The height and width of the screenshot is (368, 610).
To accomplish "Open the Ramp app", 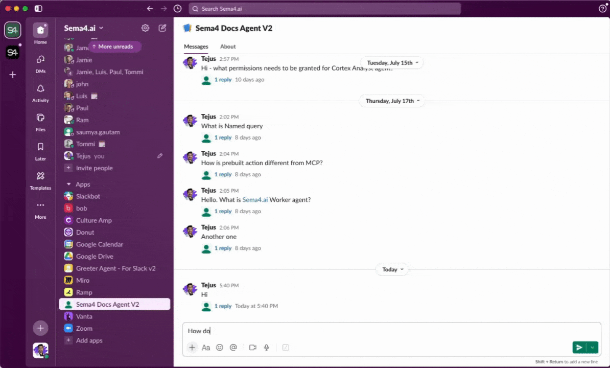I will [114, 292].
